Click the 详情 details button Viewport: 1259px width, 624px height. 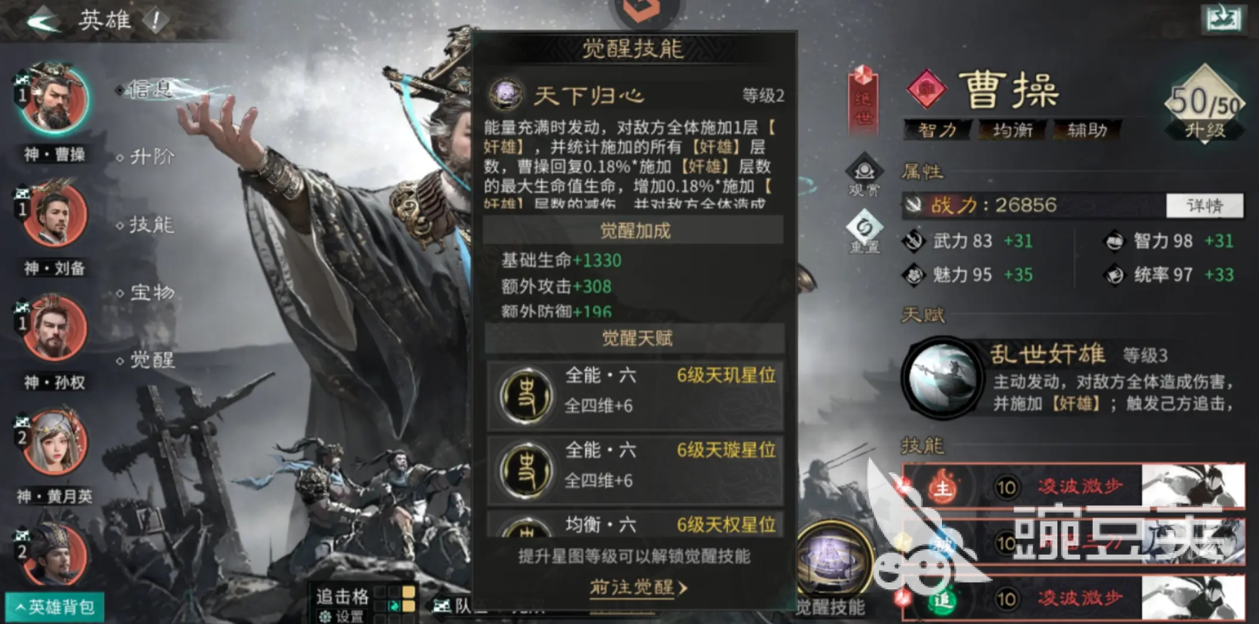pyautogui.click(x=1204, y=205)
